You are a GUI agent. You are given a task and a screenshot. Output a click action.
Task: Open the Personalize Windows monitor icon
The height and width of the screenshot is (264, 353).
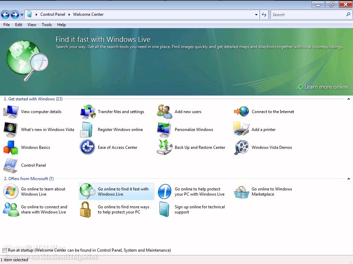click(x=164, y=130)
